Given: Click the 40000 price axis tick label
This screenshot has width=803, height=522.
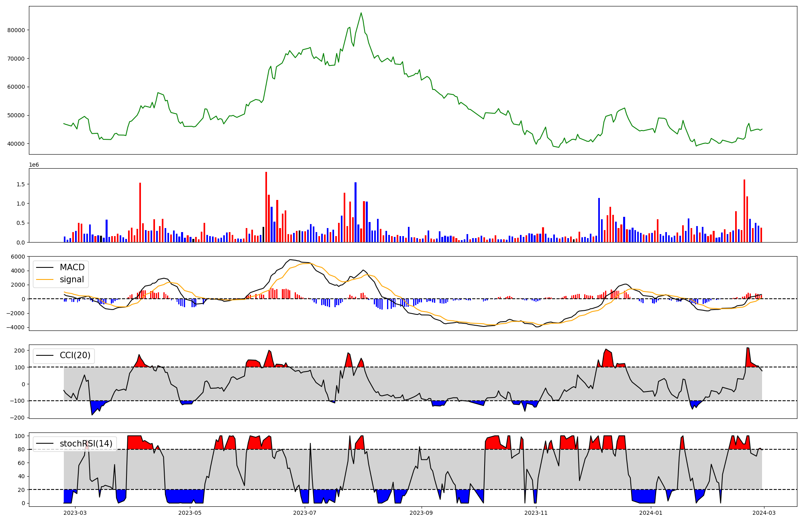Looking at the screenshot, I should (16, 144).
